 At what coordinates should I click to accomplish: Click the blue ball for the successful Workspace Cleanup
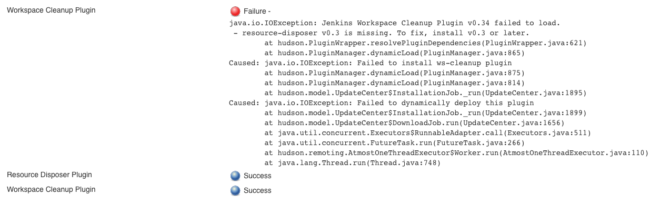[235, 191]
